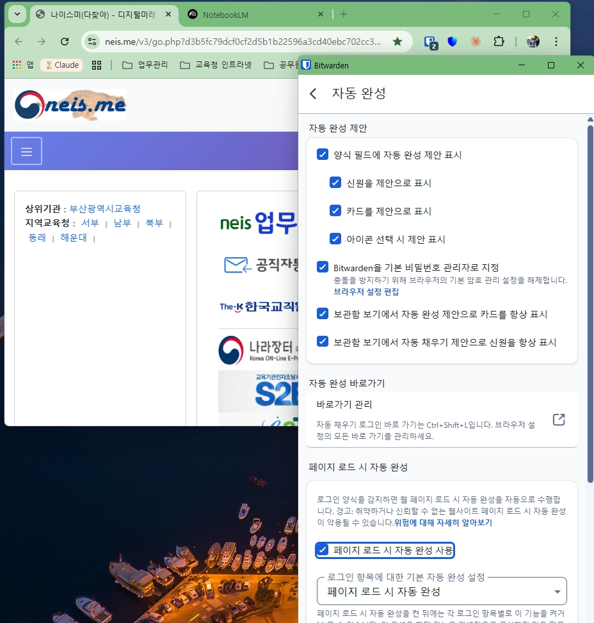
Task: Click the 앱 apps shortcut on bookmarks bar
Action: pyautogui.click(x=24, y=65)
